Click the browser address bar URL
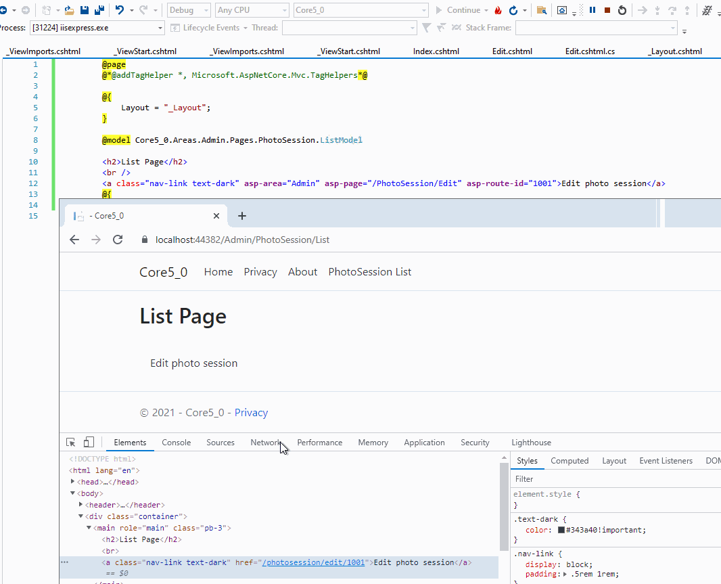Viewport: 721px width, 584px height. tap(242, 240)
